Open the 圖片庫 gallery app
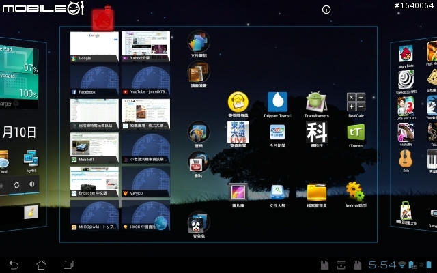Screen dimensions: 437x273 coord(238,192)
